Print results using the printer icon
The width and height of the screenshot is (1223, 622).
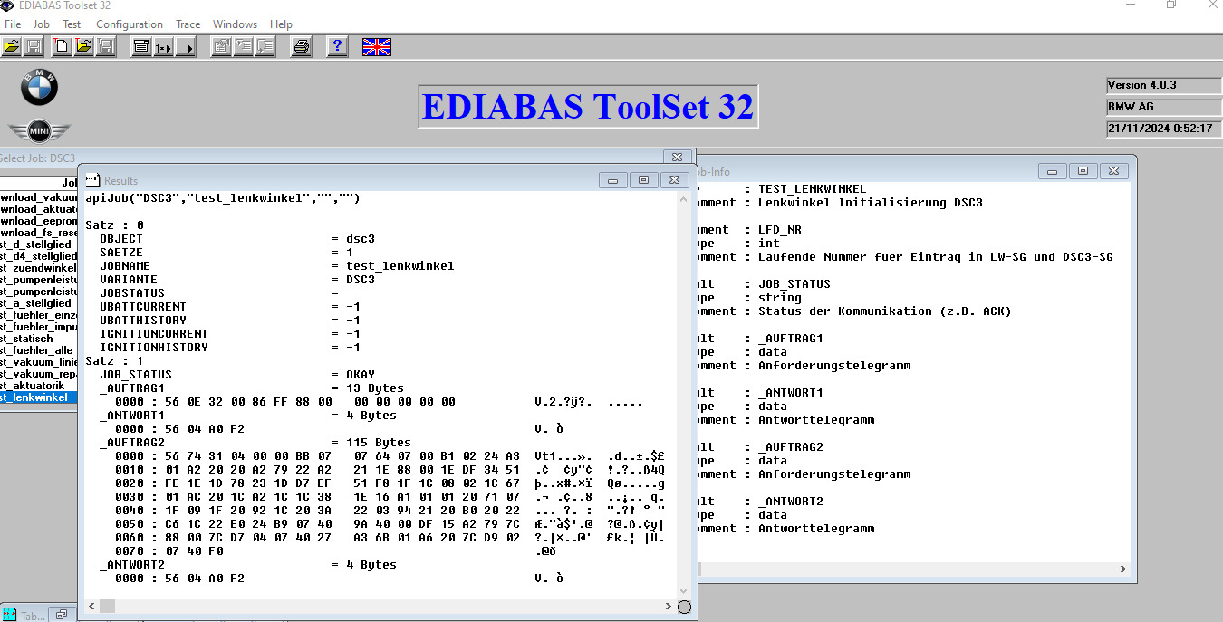[x=302, y=46]
